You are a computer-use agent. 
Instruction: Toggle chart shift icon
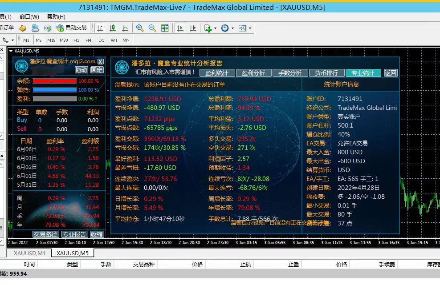[193, 28]
